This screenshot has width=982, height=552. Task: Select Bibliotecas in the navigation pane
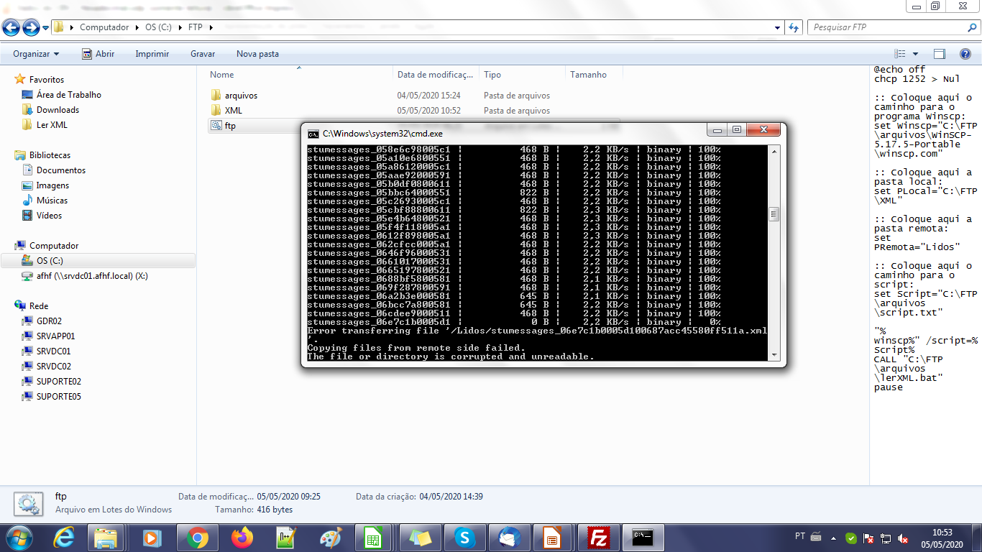(50, 155)
